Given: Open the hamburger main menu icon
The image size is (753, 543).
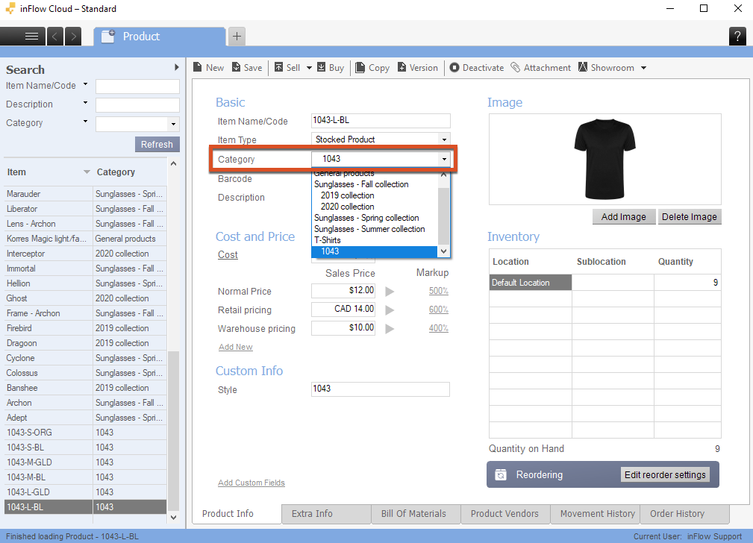Looking at the screenshot, I should coord(31,36).
